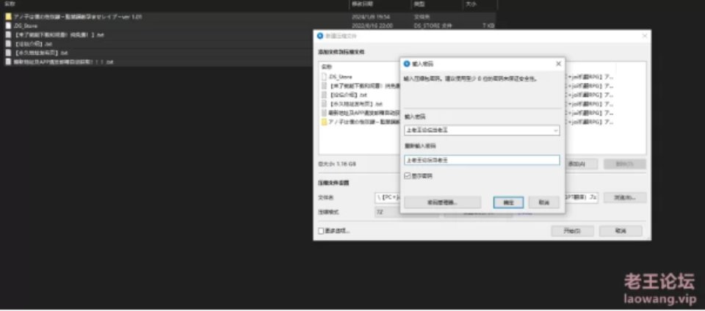Click the Add button in archive window
Screen dimensions: 705x311
582,164
